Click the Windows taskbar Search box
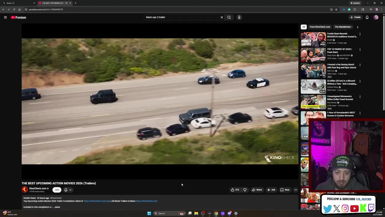Screen dimensions: 385x217 click(169, 213)
